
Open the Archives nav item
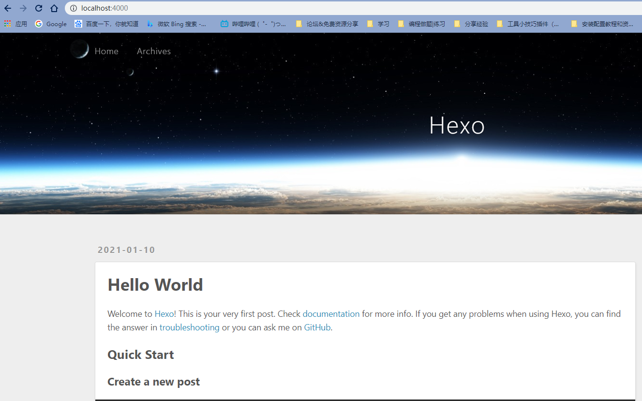click(154, 51)
